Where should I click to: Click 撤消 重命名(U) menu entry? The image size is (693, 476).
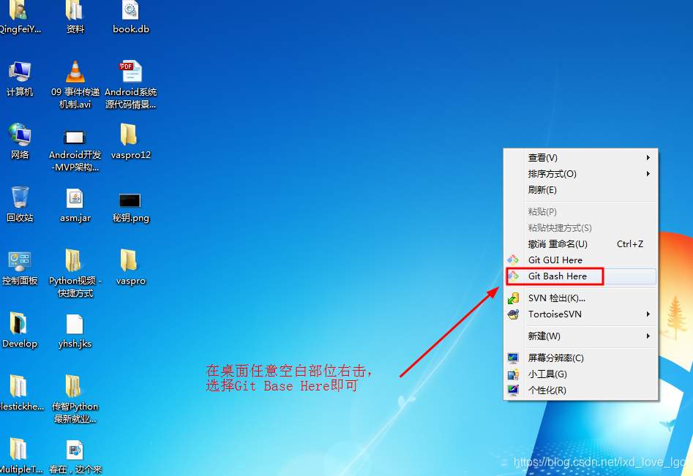[581, 244]
